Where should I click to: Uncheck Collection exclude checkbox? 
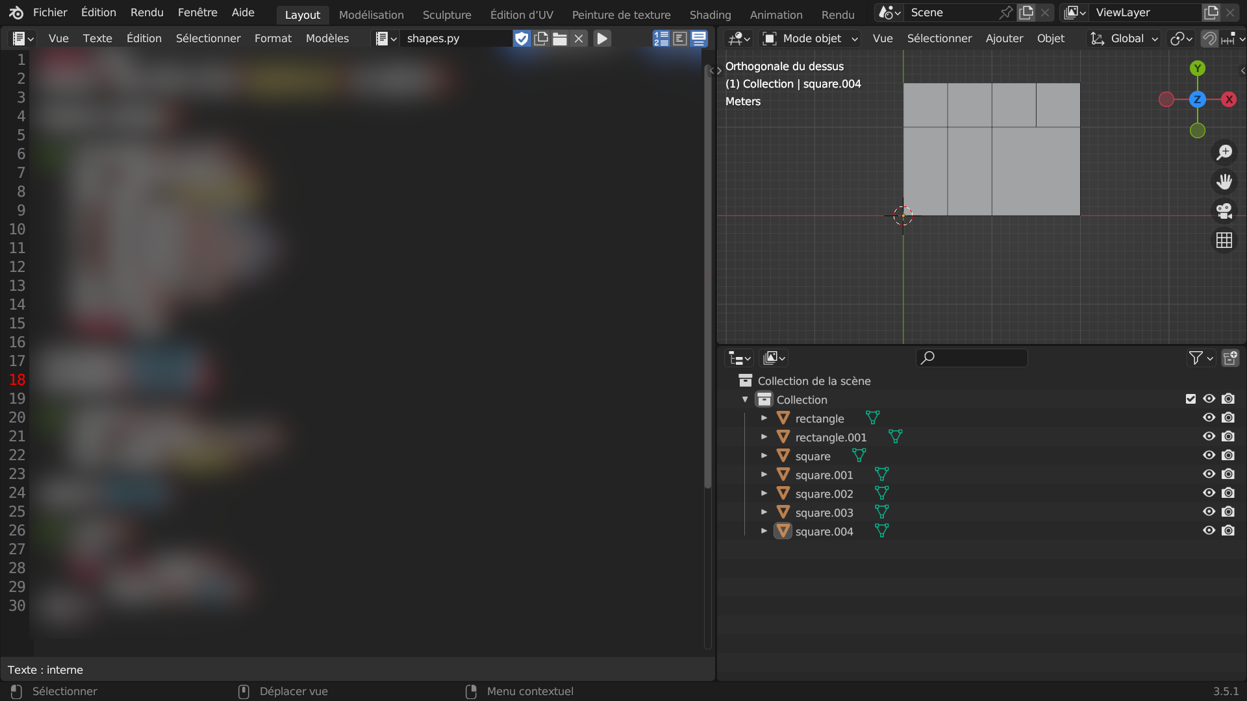(1190, 399)
